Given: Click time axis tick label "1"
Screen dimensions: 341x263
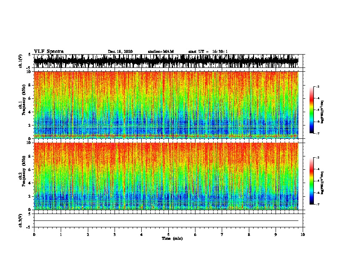Looking at the screenshot, I should (x=61, y=235).
